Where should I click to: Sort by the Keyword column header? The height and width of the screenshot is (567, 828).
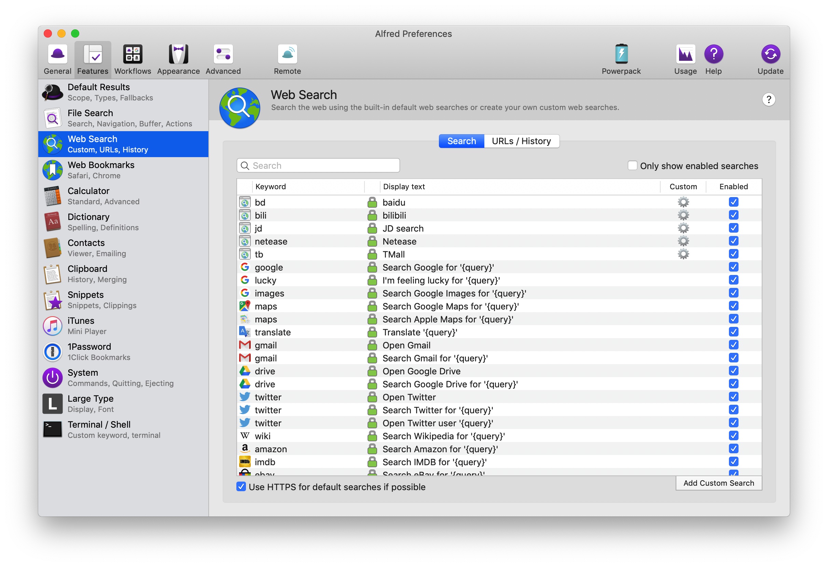(x=308, y=187)
